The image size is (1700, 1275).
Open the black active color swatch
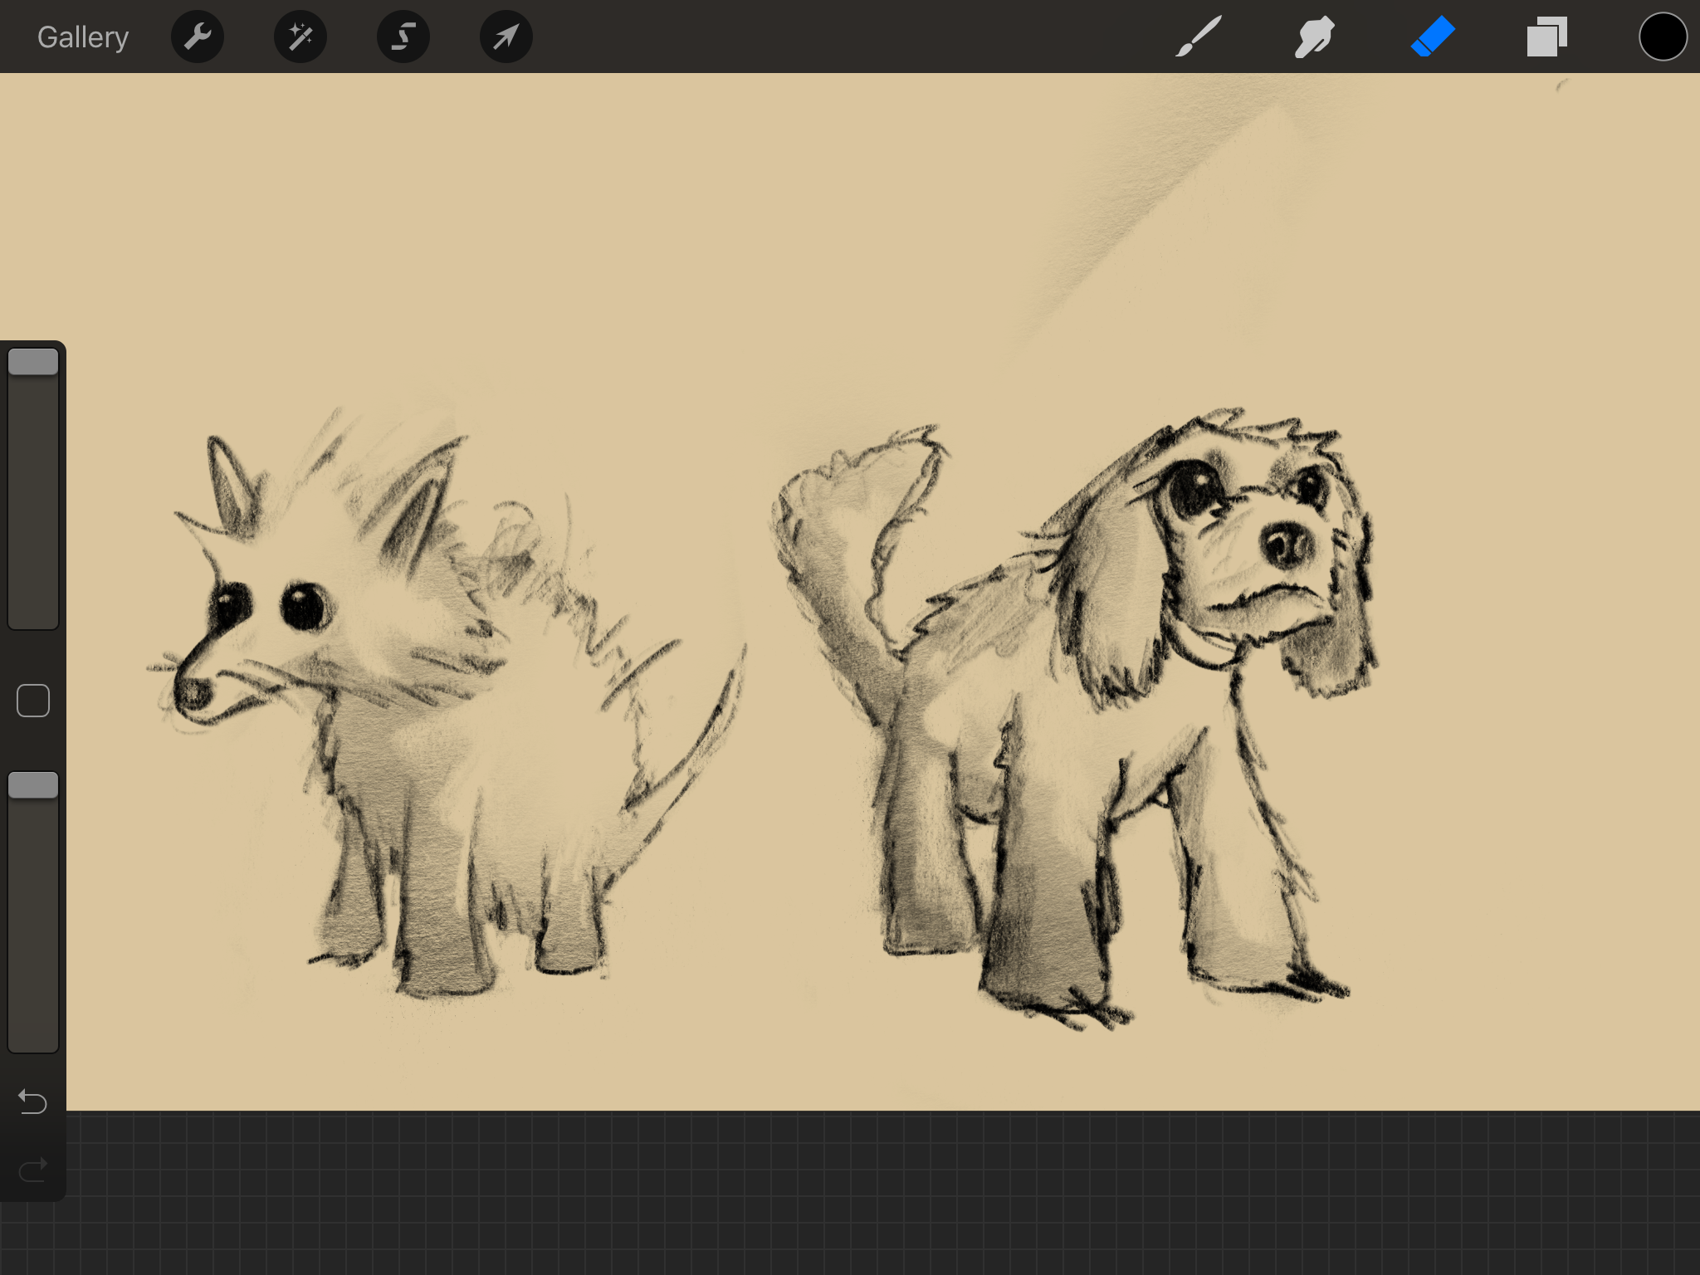[x=1663, y=37]
